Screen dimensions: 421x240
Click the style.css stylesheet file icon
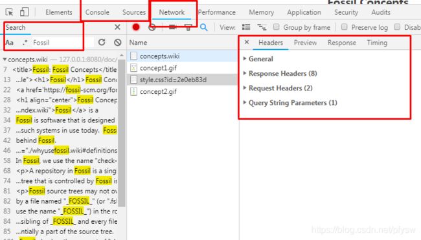pos(133,80)
